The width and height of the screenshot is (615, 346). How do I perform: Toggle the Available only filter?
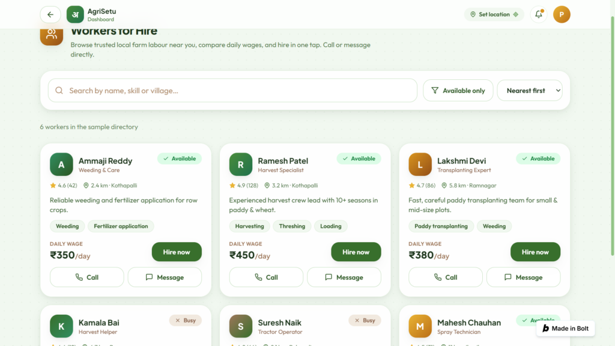point(458,91)
